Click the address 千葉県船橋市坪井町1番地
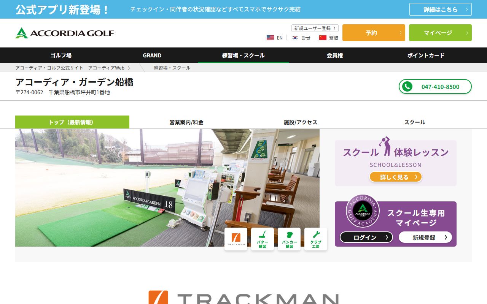Screen dimensions: 487x304 79,92
